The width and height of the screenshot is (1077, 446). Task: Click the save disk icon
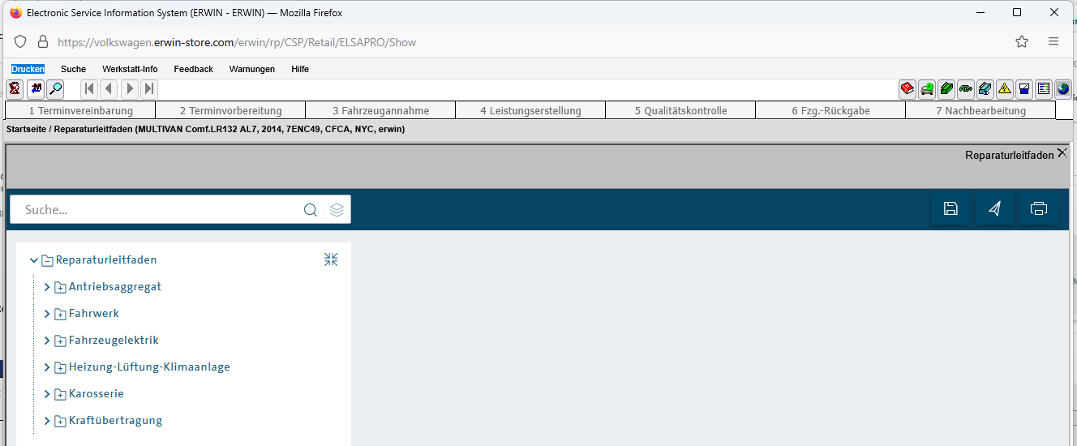(950, 209)
